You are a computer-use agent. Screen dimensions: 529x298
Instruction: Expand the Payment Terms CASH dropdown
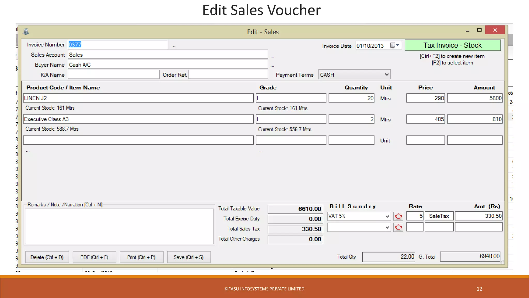387,74
